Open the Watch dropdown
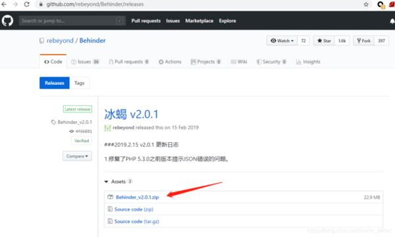Image resolution: width=395 pixels, height=237 pixels. [282, 41]
